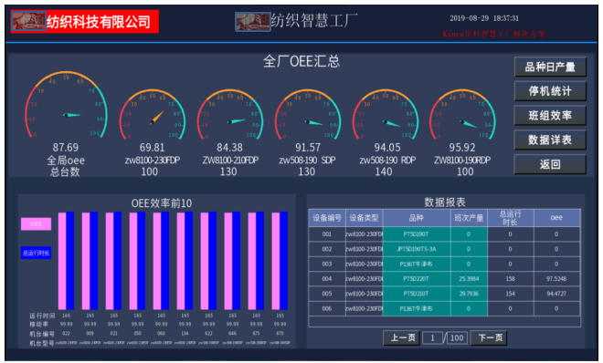Select device row 006 number cell

pyautogui.click(x=327, y=309)
